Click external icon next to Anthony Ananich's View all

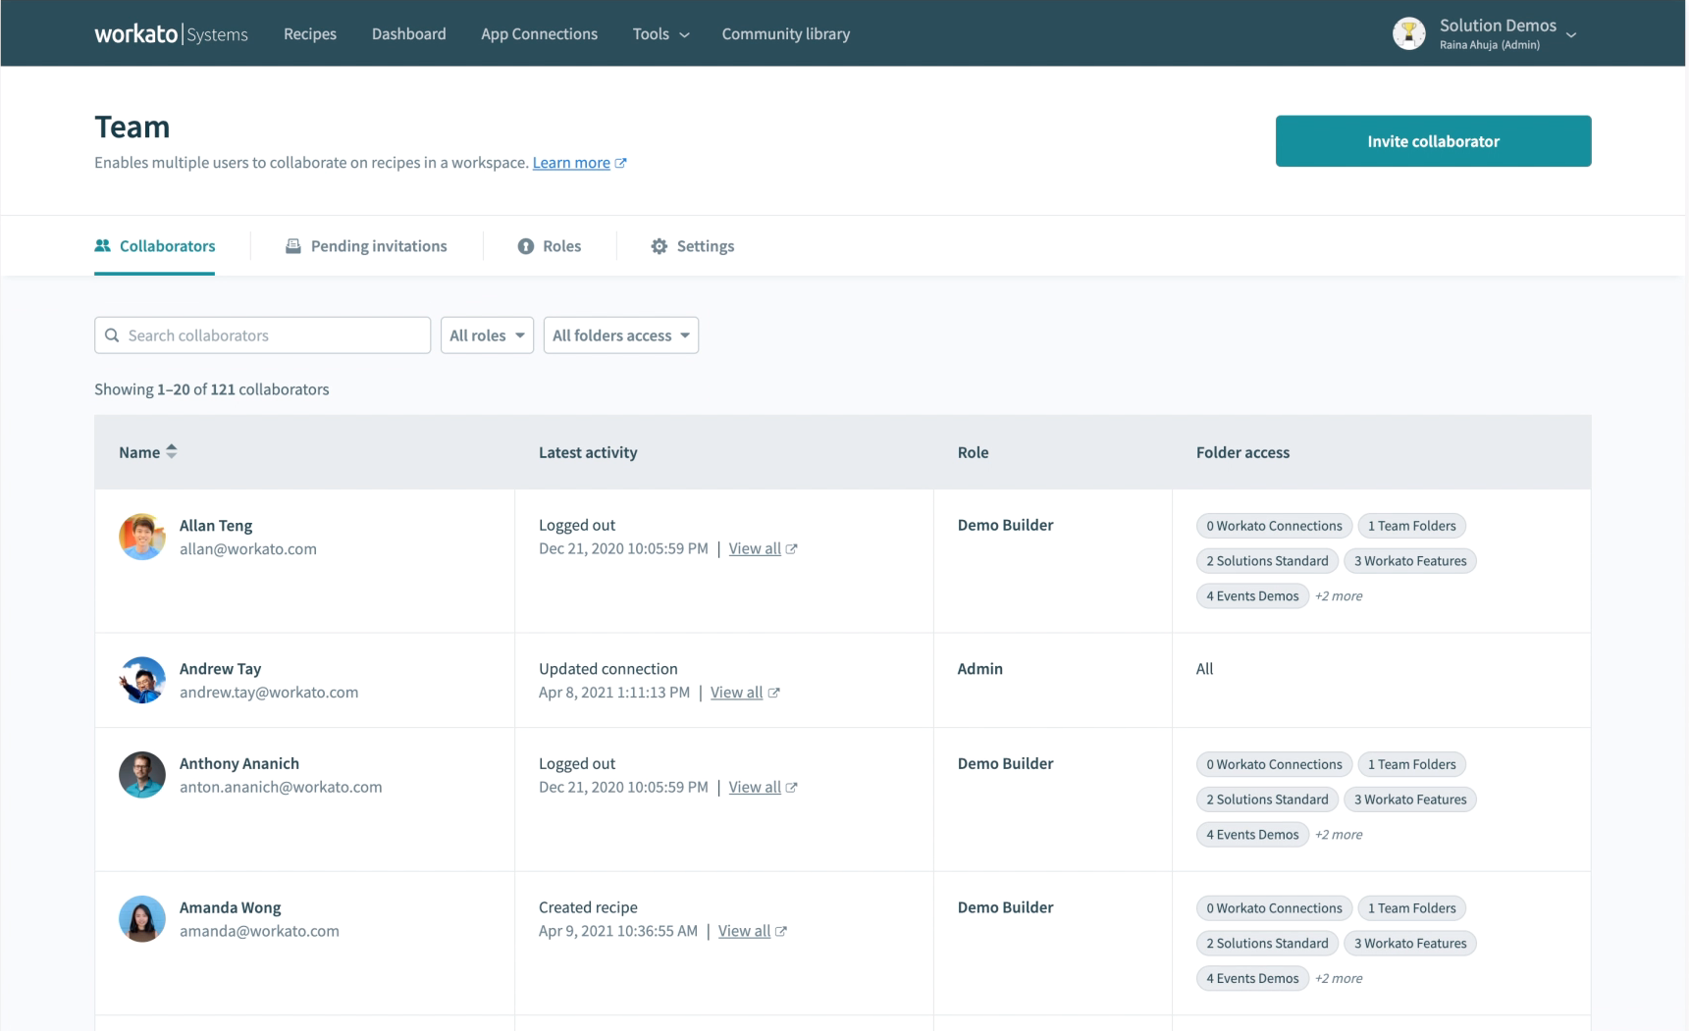791,788
